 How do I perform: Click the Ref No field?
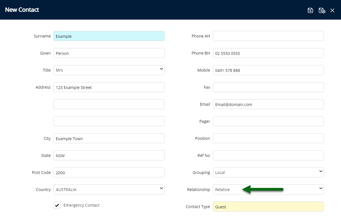coord(268,155)
